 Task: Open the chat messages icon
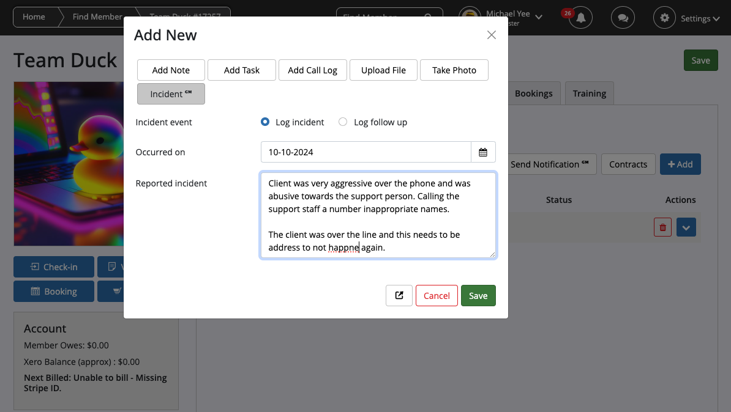pos(623,18)
